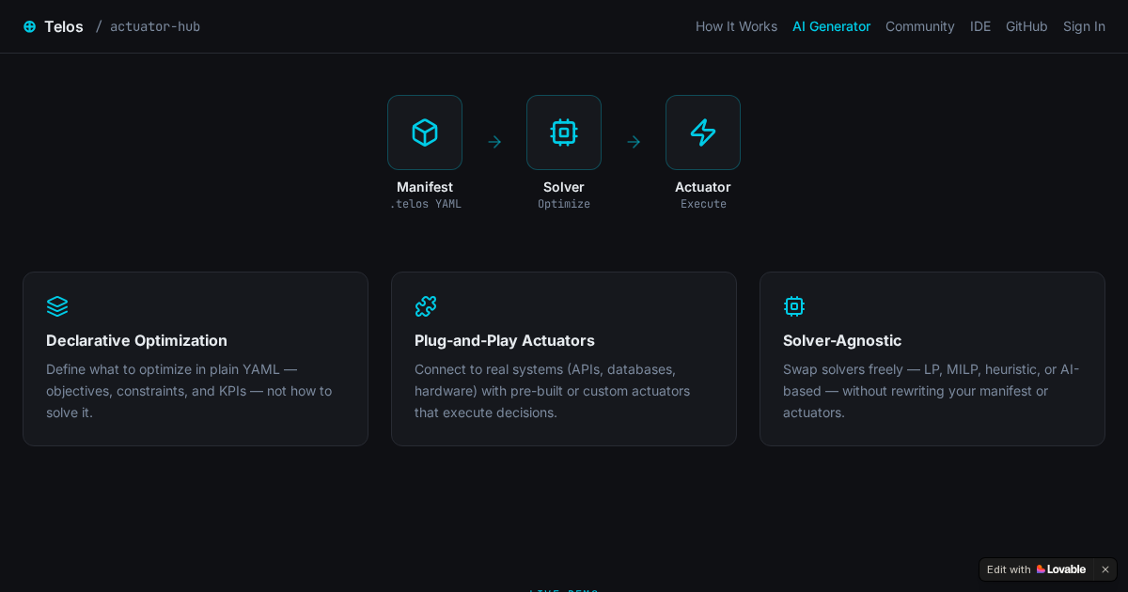Go to the Community nav item
This screenshot has width=1128, height=592.
pyautogui.click(x=920, y=26)
